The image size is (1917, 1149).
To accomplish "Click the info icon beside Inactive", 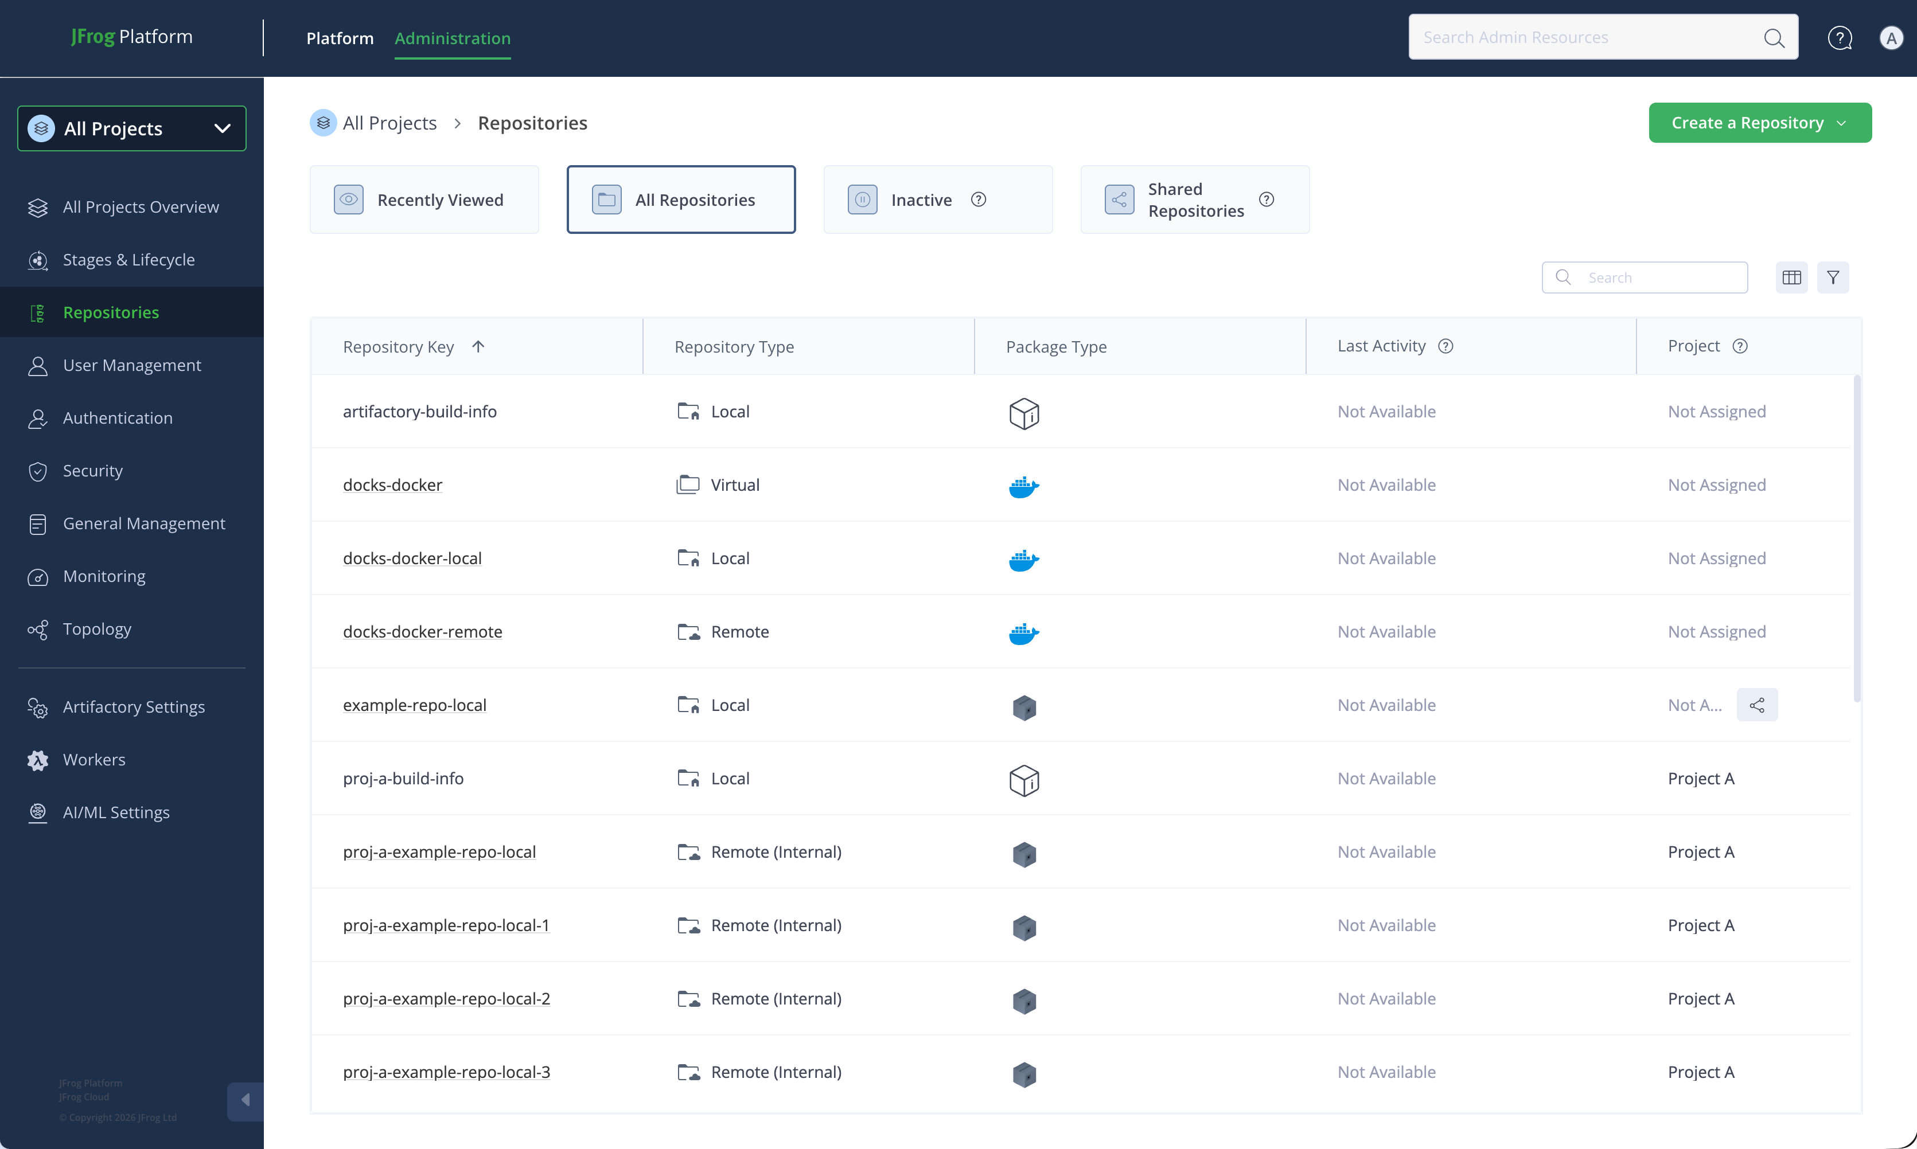I will [x=978, y=200].
